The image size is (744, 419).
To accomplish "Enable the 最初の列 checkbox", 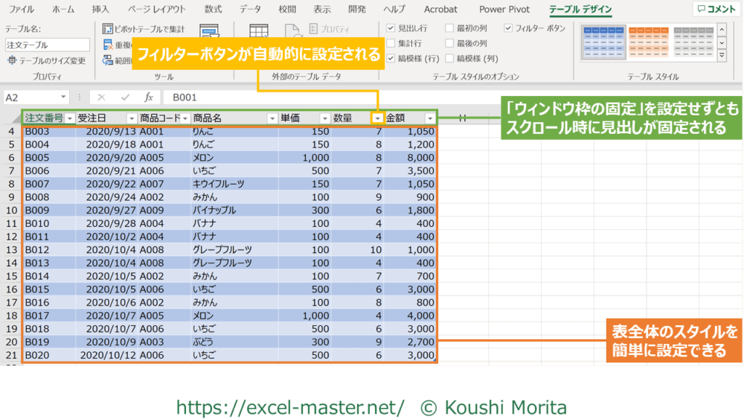I will (449, 28).
